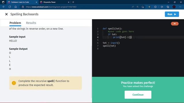The height and width of the screenshot is (103, 184).
Task: Click the warning icon in the hint box
Action: coord(14,83)
